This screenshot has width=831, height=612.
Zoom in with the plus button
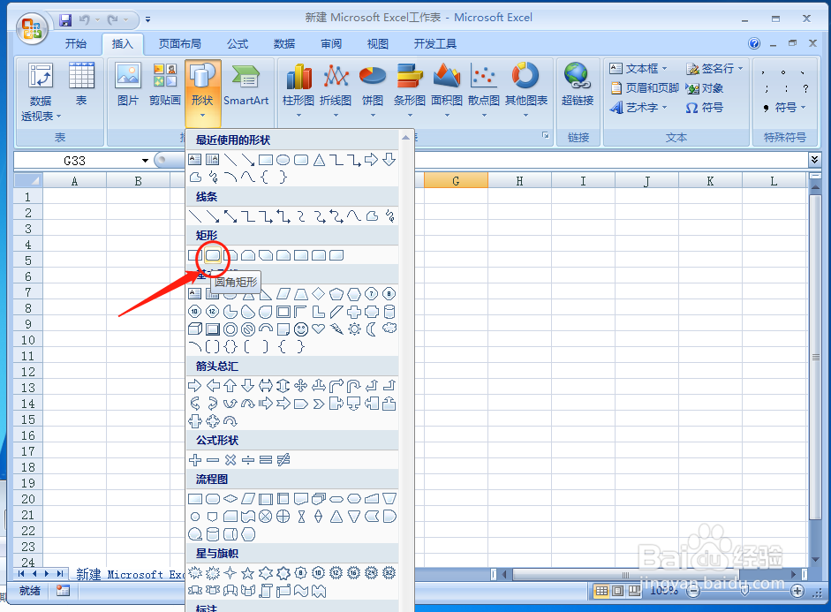[797, 591]
